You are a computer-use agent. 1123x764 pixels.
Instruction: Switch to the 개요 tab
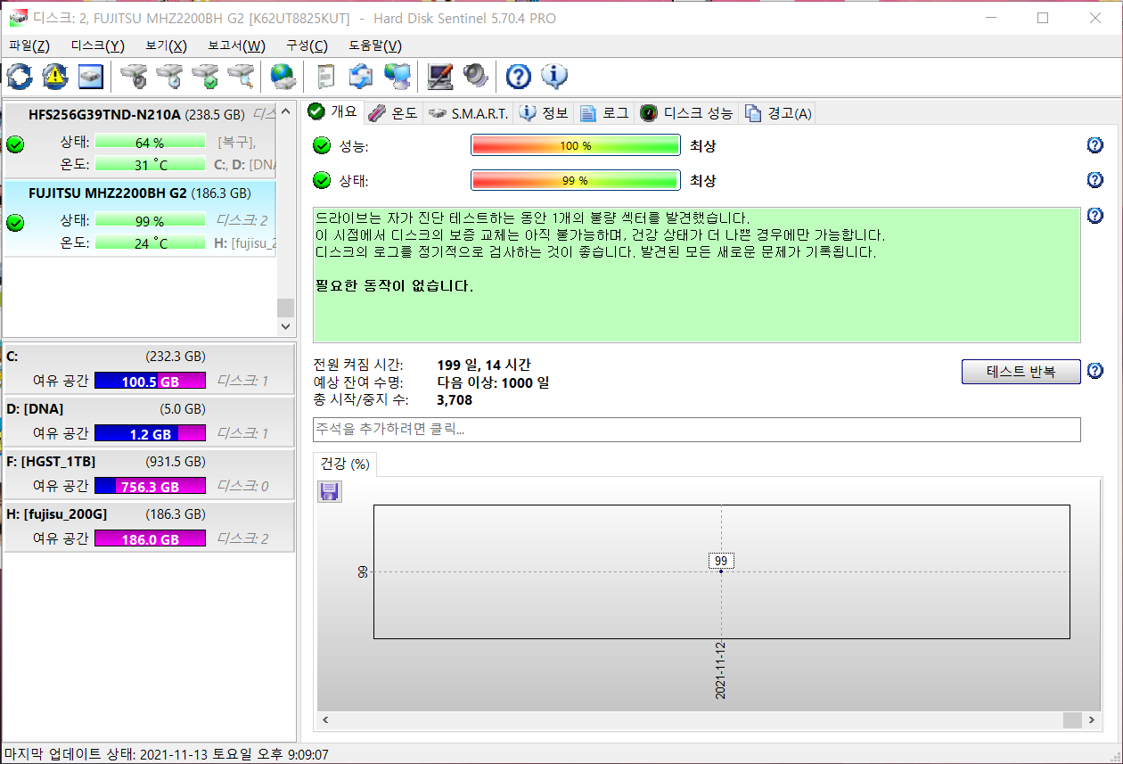tap(333, 111)
